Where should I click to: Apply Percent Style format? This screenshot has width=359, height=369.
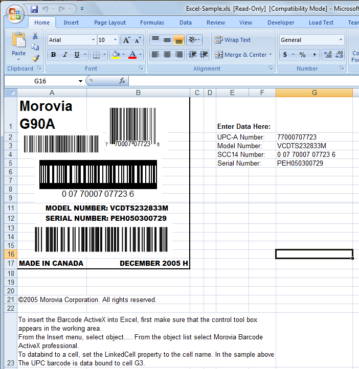pyautogui.click(x=303, y=55)
